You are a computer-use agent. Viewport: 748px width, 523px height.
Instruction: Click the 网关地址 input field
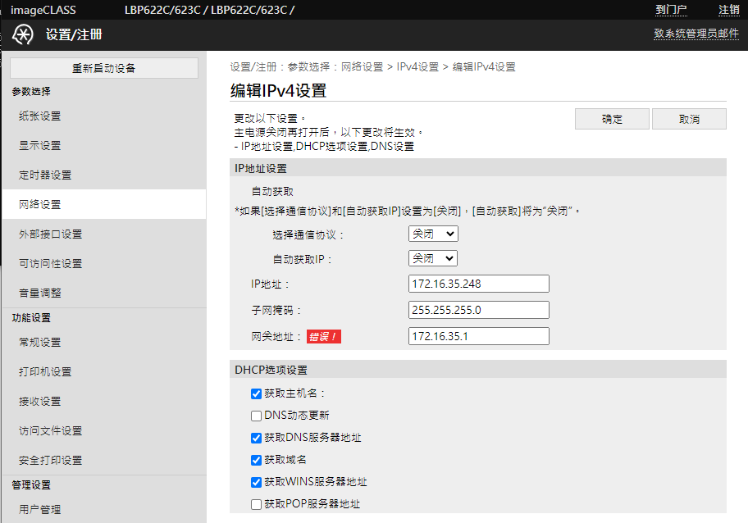pyautogui.click(x=479, y=336)
